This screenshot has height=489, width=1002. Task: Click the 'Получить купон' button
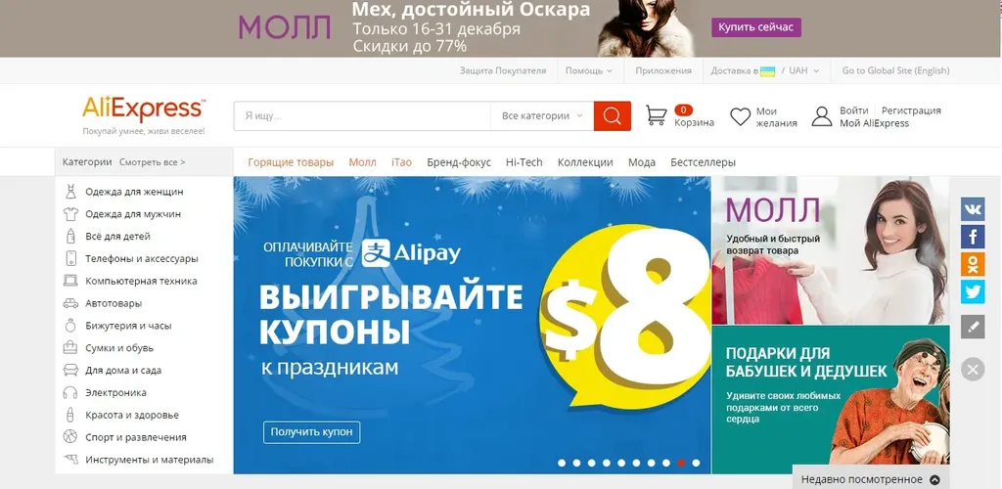click(311, 432)
